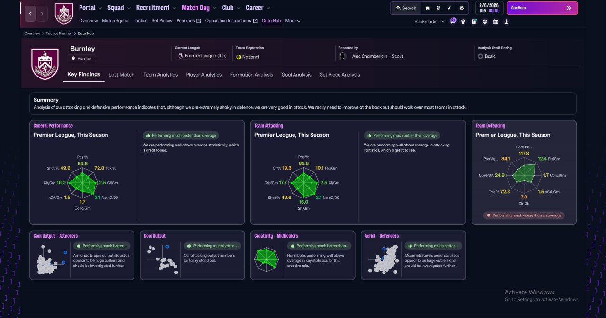Click Creativity - Midfielders hexagon chart
The image size is (606, 318).
pos(267,259)
